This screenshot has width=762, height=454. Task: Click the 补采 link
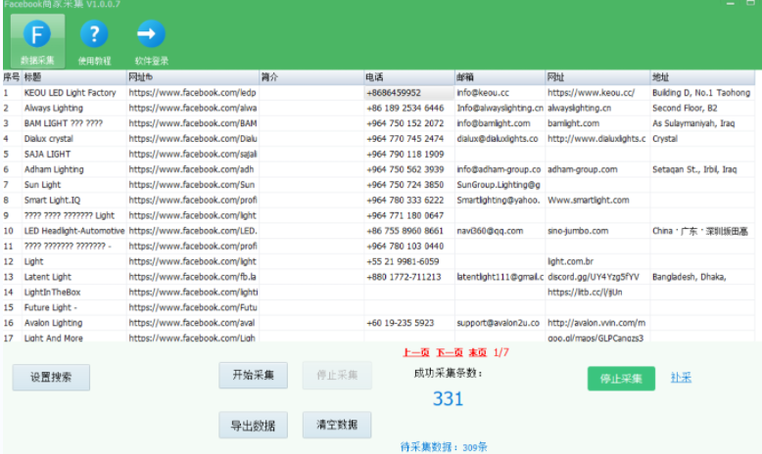(681, 378)
